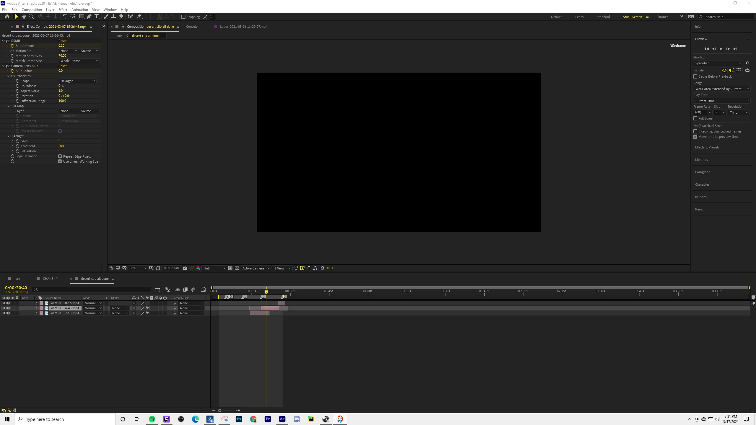The image size is (756, 425).
Task: Select the Pen tool
Action: click(x=89, y=17)
